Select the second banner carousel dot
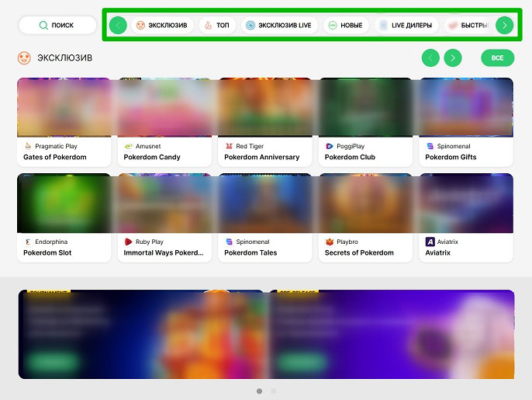This screenshot has height=400, width=532. click(273, 391)
